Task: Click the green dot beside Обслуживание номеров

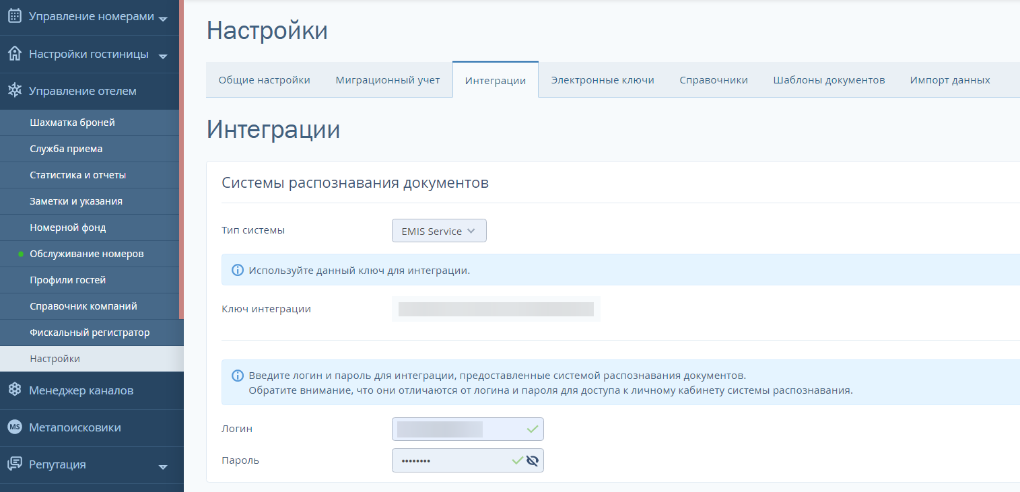Action: [x=21, y=254]
